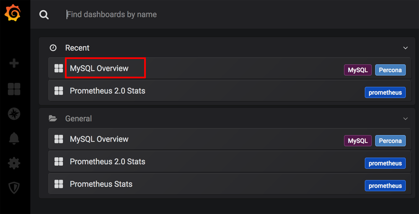The width and height of the screenshot is (419, 214).
Task: Open the Dashboards grid icon in sidebar
Action: click(14, 89)
